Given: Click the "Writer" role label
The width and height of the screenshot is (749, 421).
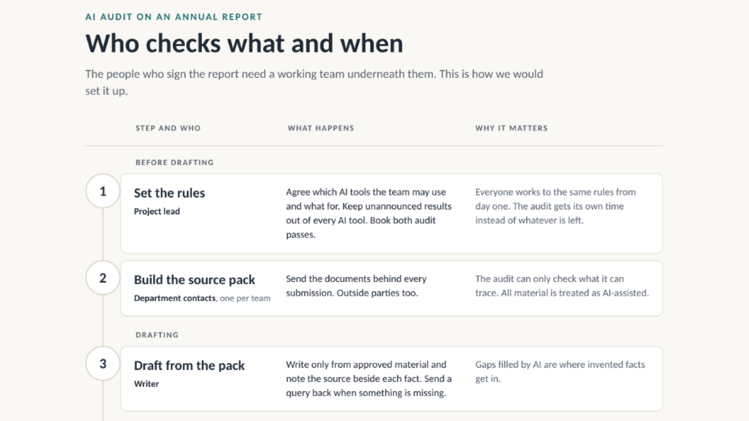Looking at the screenshot, I should (146, 384).
